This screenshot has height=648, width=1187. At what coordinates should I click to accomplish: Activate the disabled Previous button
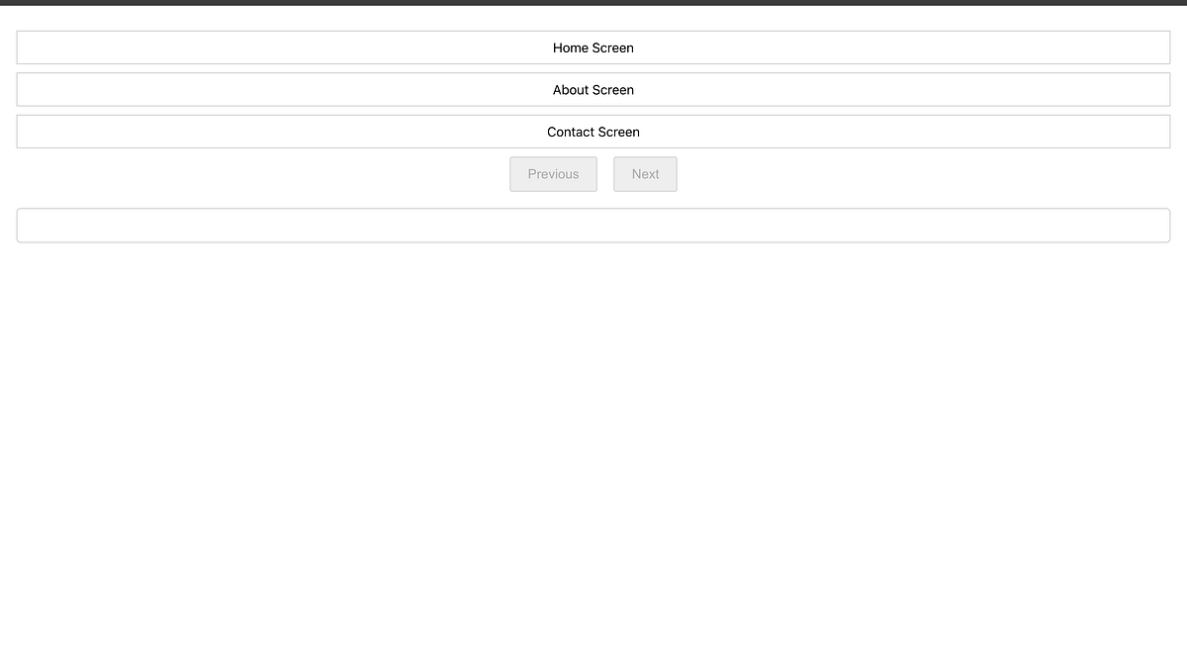553,173
